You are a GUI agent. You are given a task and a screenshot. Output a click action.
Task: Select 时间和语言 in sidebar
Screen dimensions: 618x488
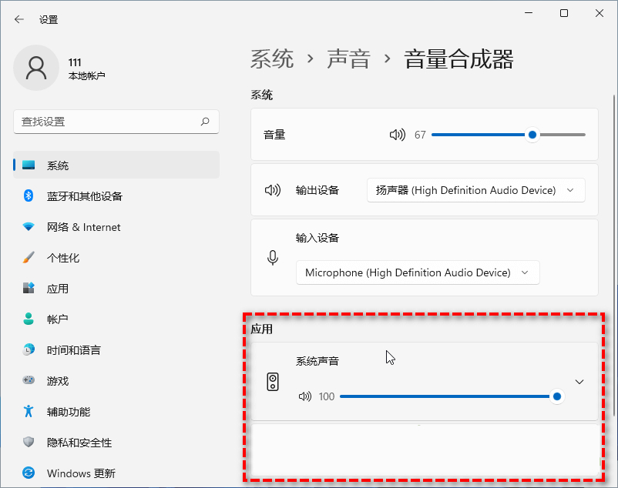click(73, 350)
